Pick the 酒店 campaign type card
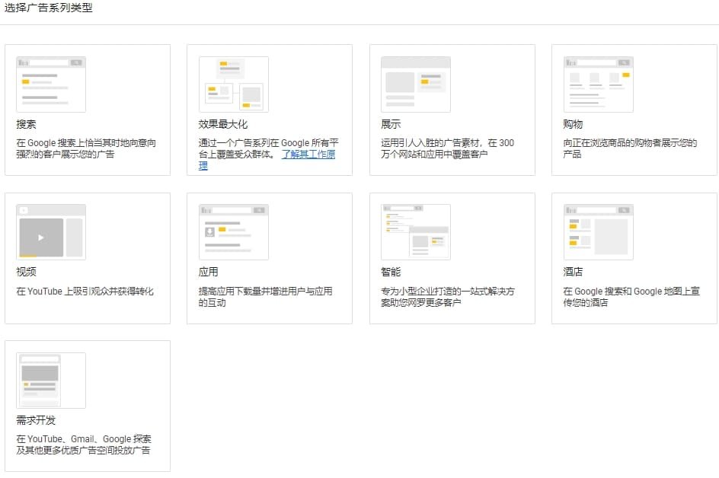Image resolution: width=719 pixels, height=478 pixels. 634,259
